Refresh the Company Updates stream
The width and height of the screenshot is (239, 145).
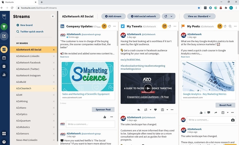click(x=109, y=26)
